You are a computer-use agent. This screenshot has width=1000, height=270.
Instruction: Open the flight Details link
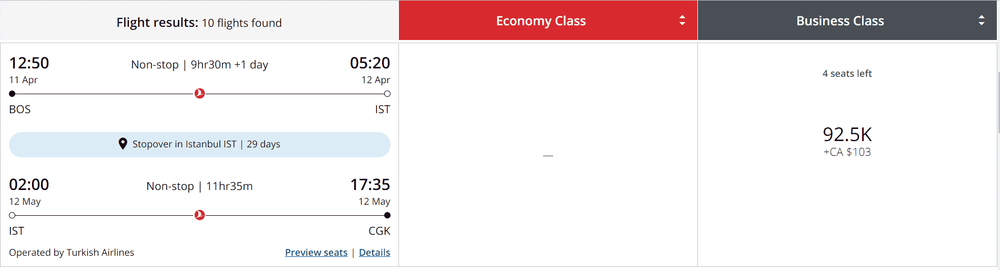[x=374, y=253]
